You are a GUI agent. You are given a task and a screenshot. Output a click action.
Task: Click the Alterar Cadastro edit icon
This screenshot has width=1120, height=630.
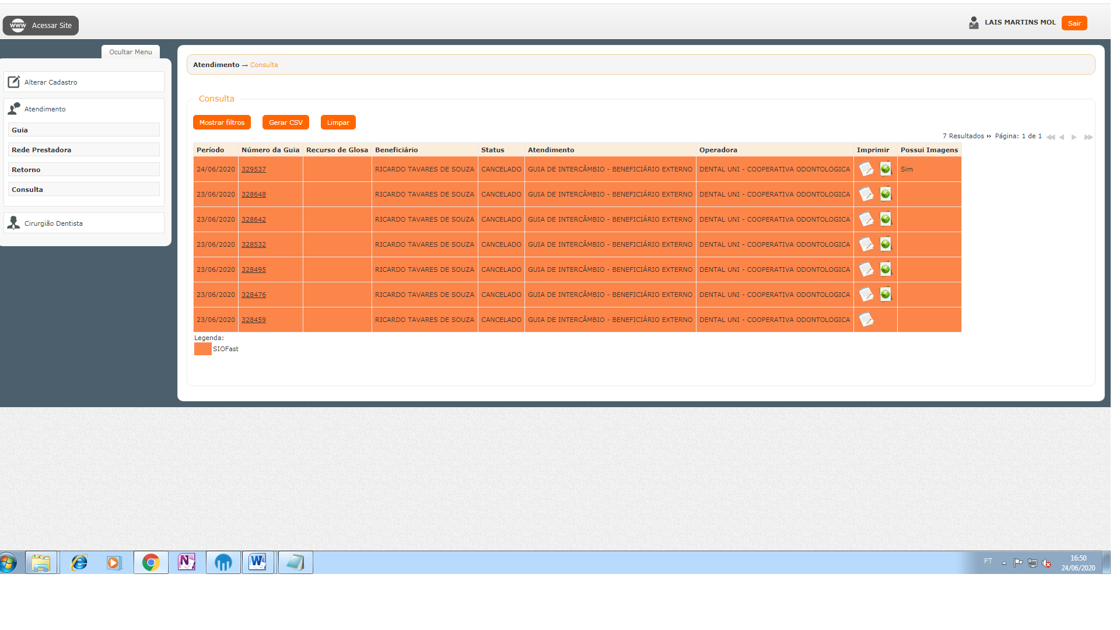[x=14, y=82]
